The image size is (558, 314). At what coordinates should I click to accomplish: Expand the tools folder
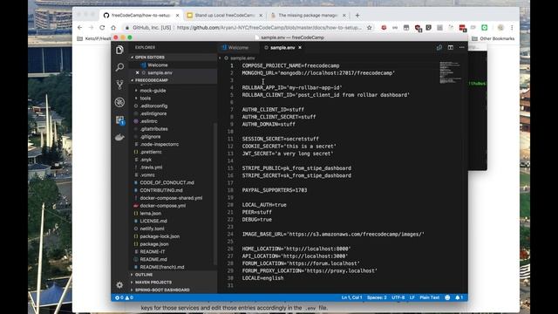[x=146, y=99]
